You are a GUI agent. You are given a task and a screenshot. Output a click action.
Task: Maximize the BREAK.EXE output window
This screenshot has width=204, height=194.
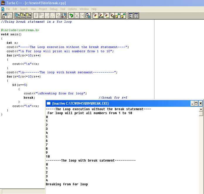coord(196,103)
